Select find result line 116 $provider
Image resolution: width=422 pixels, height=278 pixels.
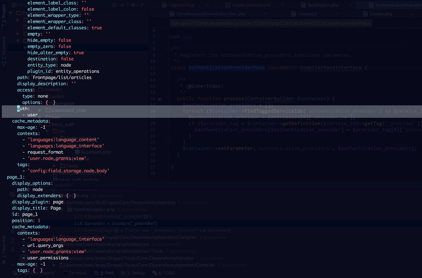click(116, 223)
